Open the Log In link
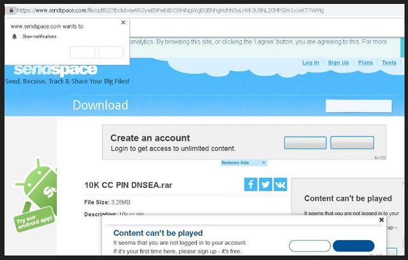408x260 pixels. 310,62
